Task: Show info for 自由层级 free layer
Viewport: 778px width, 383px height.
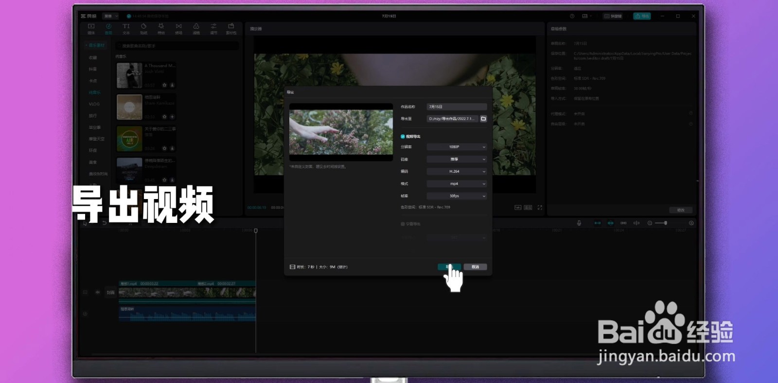Action: pos(690,124)
